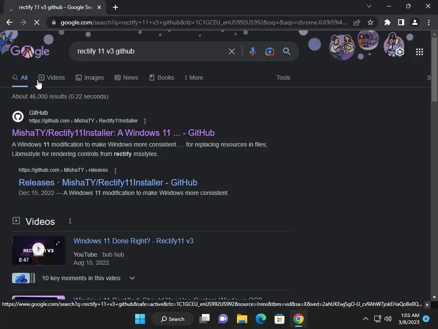Image resolution: width=438 pixels, height=329 pixels.
Task: Start a voice search with microphone
Action: pos(252,51)
